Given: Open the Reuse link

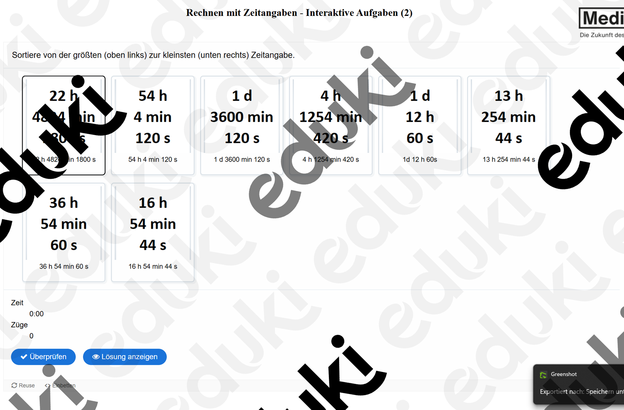Looking at the screenshot, I should click(23, 385).
